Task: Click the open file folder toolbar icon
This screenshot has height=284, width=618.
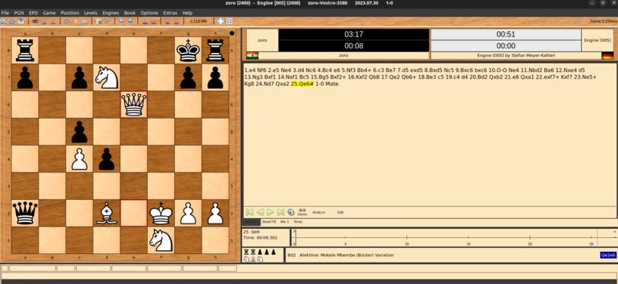Action: [12, 21]
